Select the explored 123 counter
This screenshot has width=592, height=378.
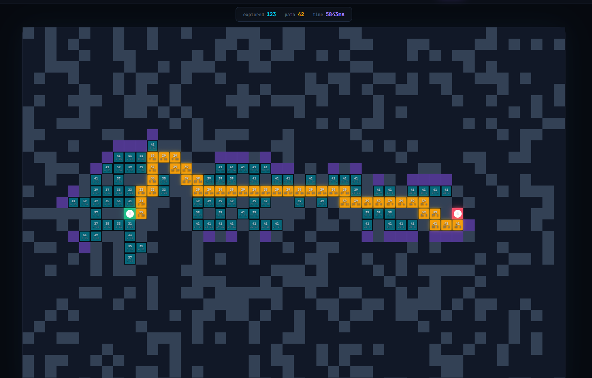[259, 14]
